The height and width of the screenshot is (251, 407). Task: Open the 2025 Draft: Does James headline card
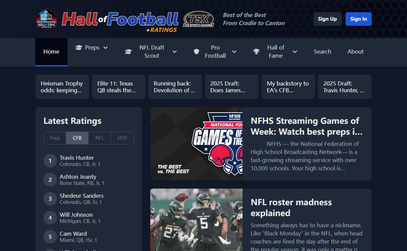[x=232, y=87]
